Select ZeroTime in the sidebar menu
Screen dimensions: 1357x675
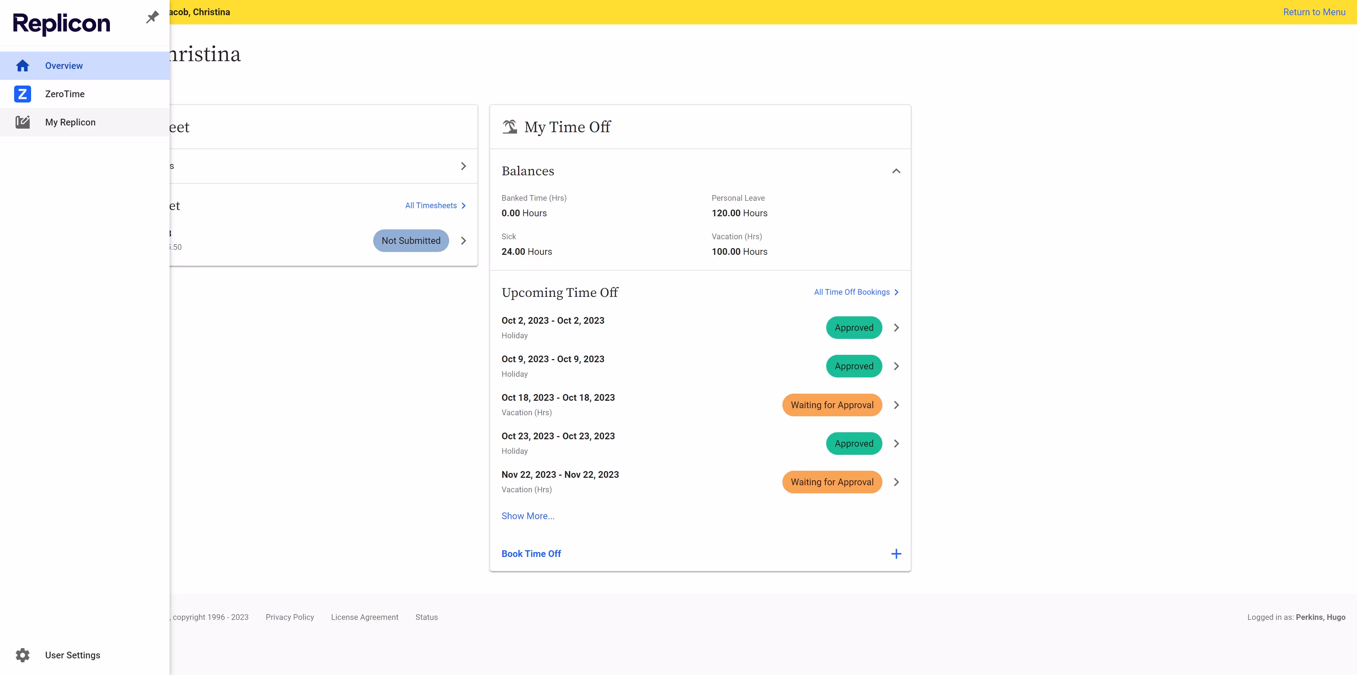tap(65, 94)
